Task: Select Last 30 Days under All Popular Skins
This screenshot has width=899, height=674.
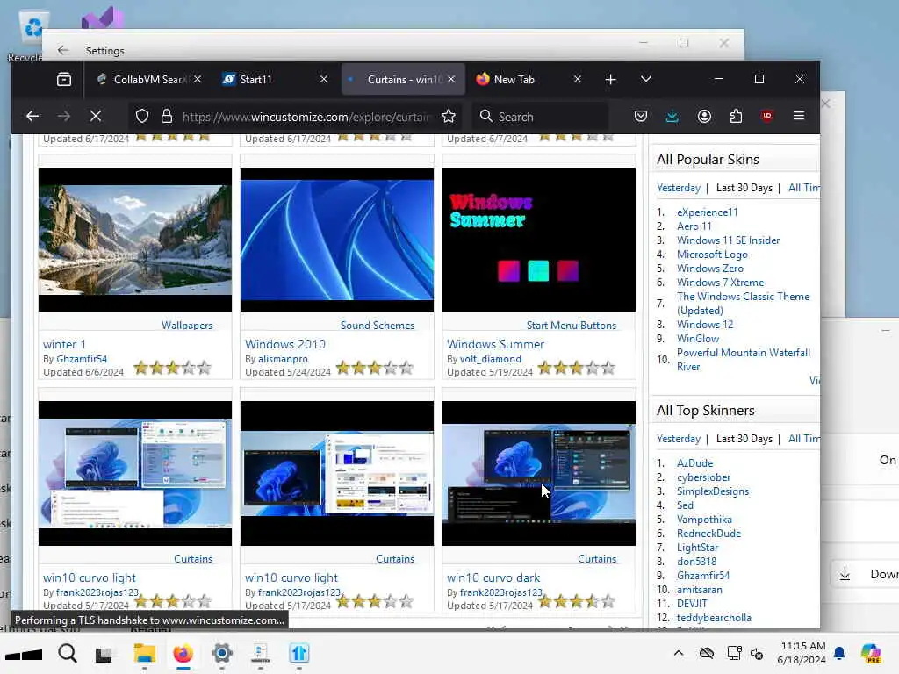Action: 744,188
